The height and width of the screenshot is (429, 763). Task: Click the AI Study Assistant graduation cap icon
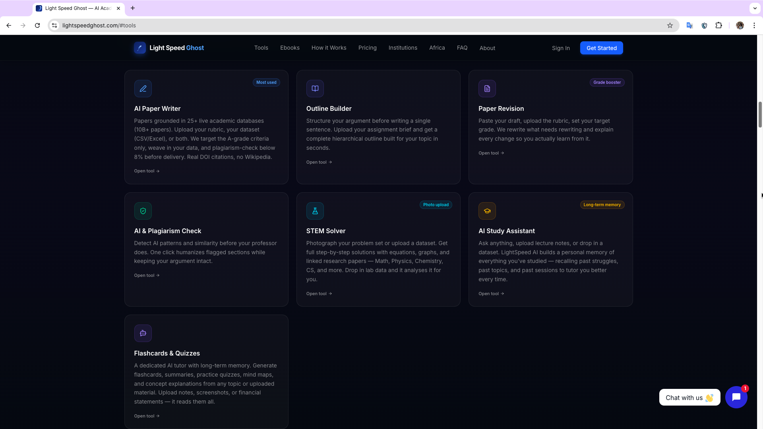click(x=487, y=211)
